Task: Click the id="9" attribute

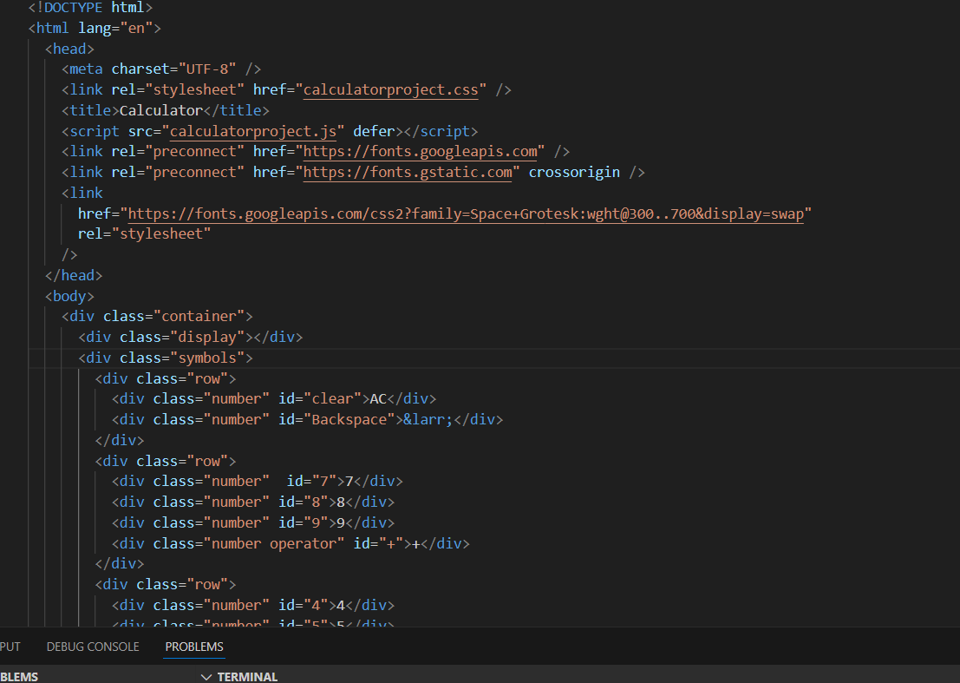Action: pyautogui.click(x=303, y=523)
